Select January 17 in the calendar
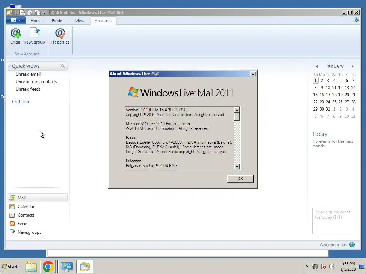366x274 pixels. tap(328, 95)
